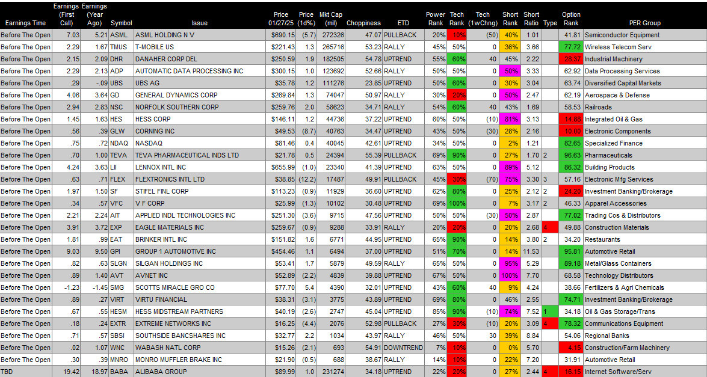The width and height of the screenshot is (707, 377).
Task: Click GROUP 1 AUTOMOTIVE INC cell
Action: click(x=200, y=251)
